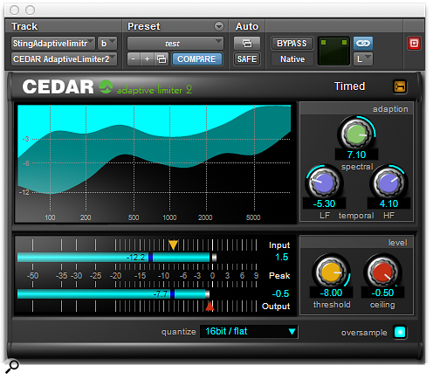Click the quantize label
The width and height of the screenshot is (433, 379).
click(179, 332)
